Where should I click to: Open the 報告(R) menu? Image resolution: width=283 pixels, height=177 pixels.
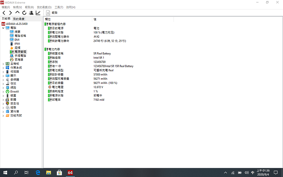[x=29, y=7]
